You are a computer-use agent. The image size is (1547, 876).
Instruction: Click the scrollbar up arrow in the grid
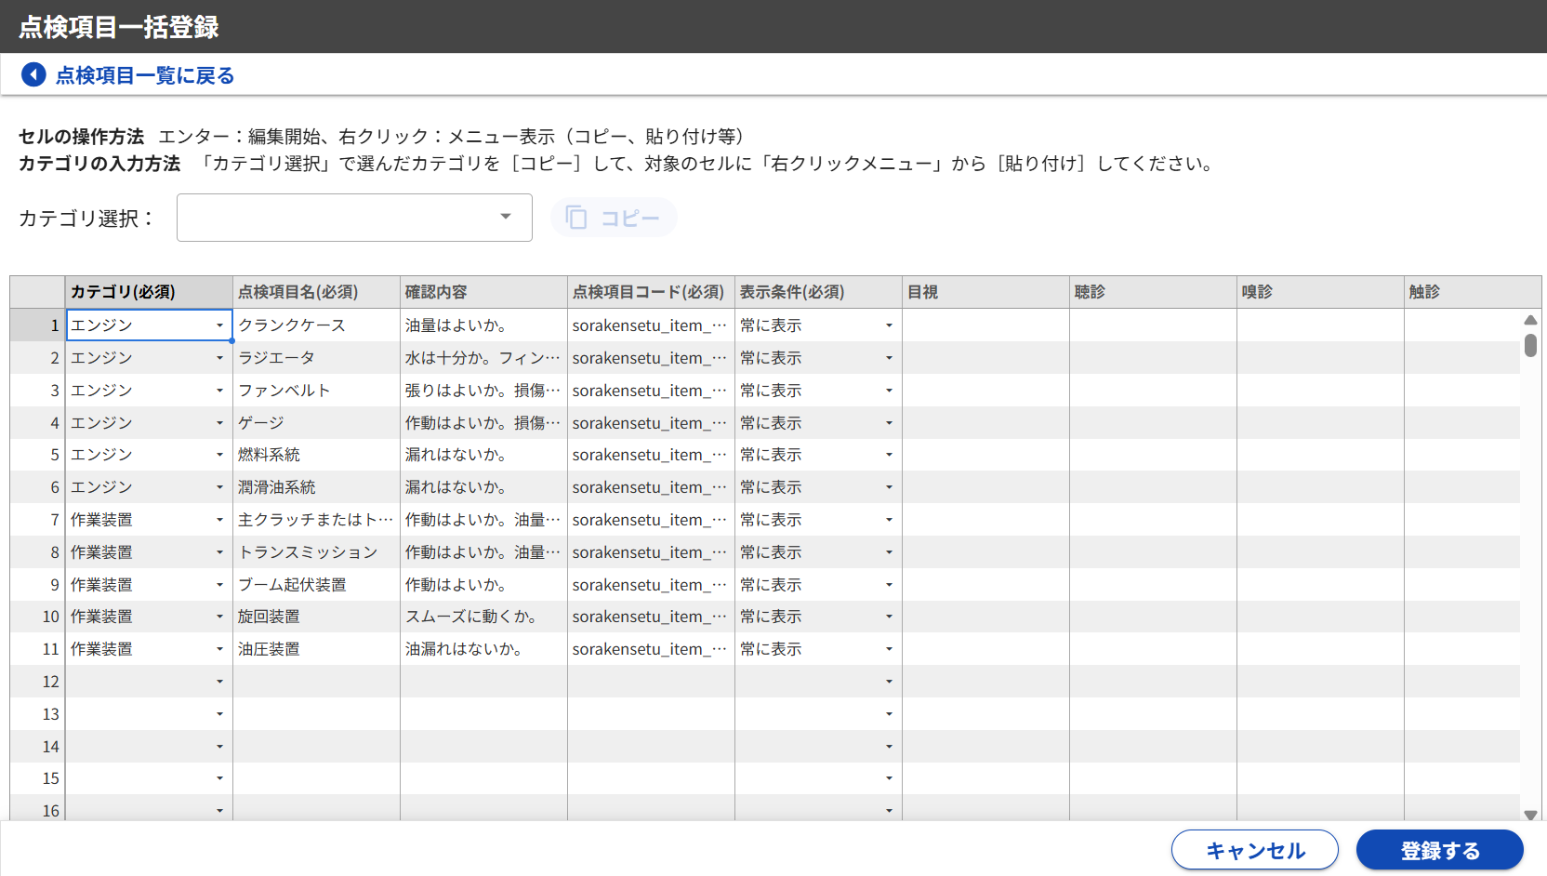tap(1530, 320)
